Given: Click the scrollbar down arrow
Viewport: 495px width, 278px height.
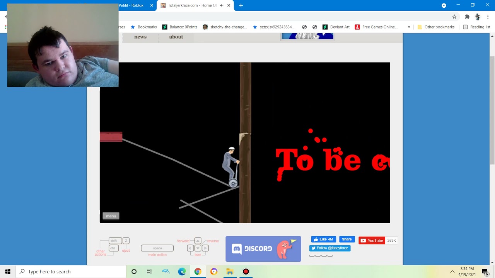Looking at the screenshot, I should [492, 263].
